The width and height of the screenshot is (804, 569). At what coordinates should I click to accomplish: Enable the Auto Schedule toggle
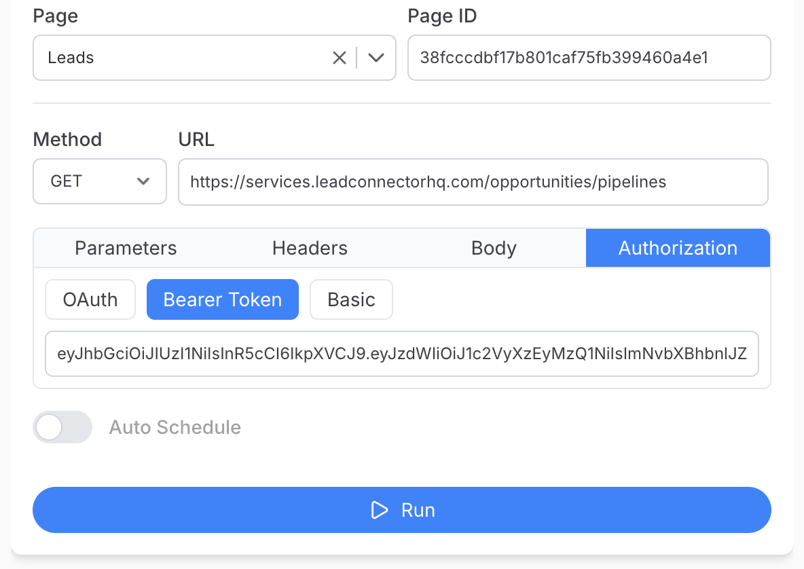coord(62,427)
